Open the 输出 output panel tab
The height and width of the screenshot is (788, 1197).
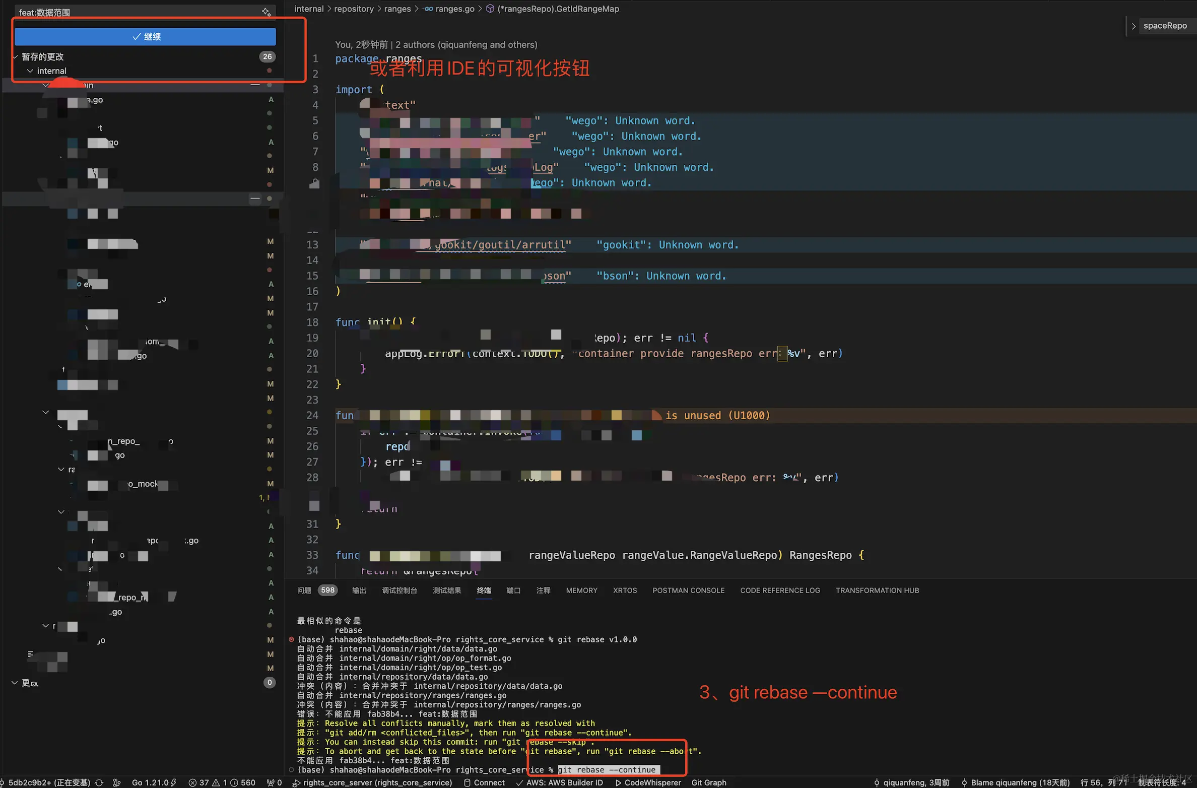click(x=359, y=590)
